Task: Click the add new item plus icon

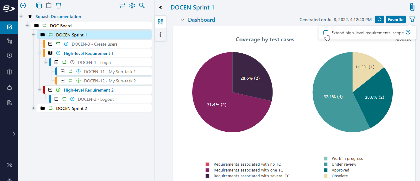Action: (23, 6)
